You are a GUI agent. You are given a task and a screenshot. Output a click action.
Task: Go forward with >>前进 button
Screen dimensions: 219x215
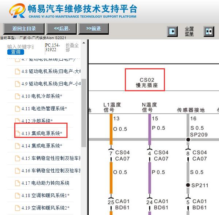[93, 29]
